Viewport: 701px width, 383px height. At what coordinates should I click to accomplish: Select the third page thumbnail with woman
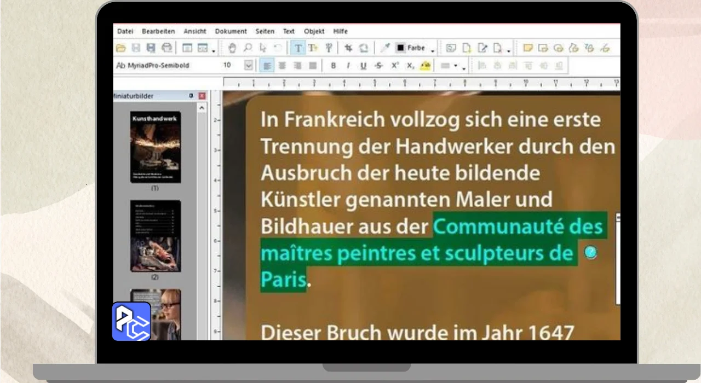point(155,315)
